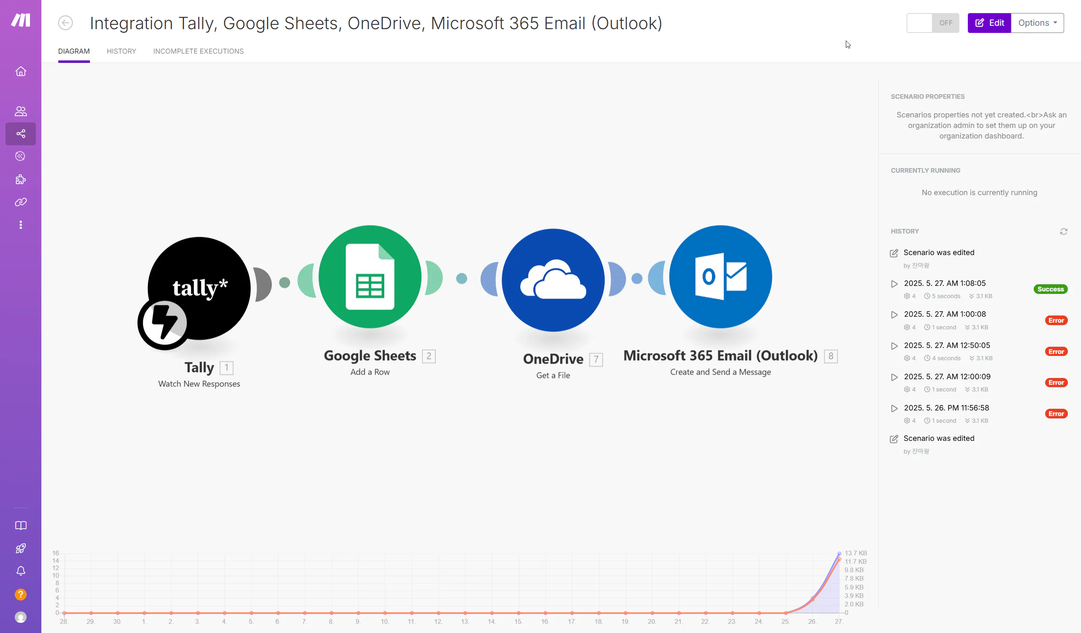Click the back arrow beside scenario title
The height and width of the screenshot is (633, 1081).
pos(65,23)
